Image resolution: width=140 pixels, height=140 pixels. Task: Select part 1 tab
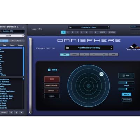click(x=63, y=32)
